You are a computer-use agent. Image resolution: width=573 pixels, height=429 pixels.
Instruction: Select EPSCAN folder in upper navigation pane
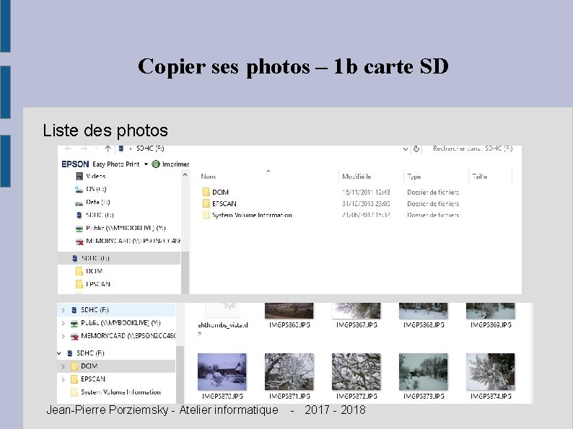[97, 284]
